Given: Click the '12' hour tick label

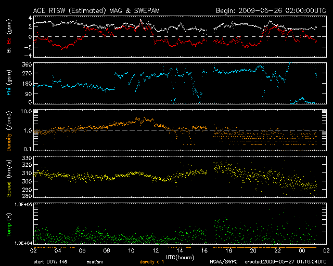Looking at the screenshot, I should [156, 251].
